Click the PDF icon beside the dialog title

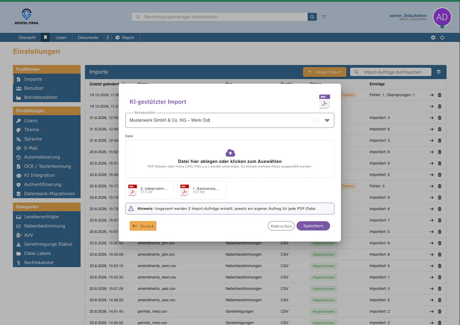[x=324, y=101]
